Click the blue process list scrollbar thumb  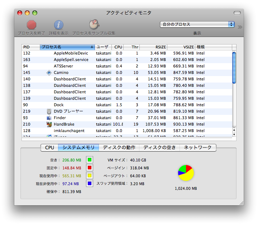click(x=234, y=68)
